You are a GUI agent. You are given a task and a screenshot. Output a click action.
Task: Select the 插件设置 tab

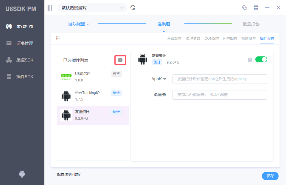267,38
